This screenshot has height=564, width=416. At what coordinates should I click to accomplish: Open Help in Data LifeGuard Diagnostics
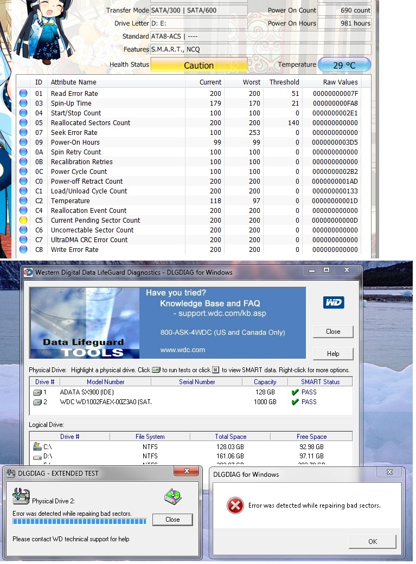pos(333,354)
